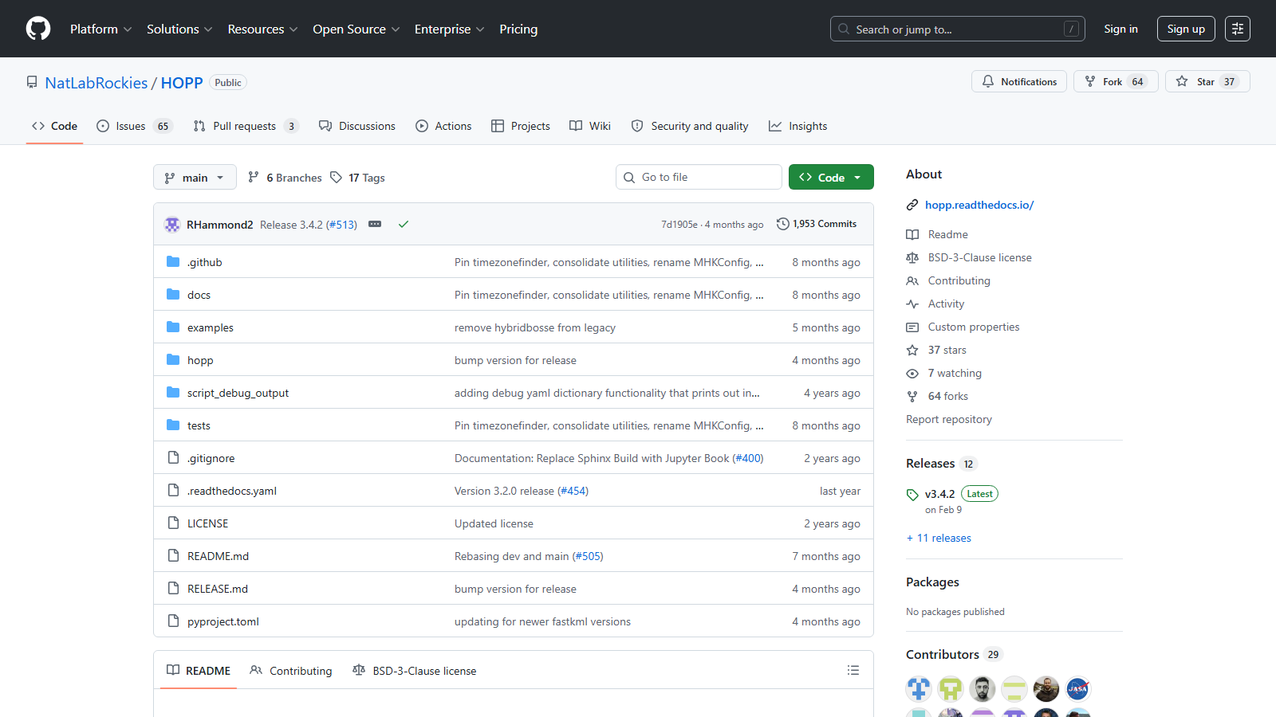Click the link icon beside hopp.readthedocs.io
Screen dimensions: 1276x717
tap(912, 206)
